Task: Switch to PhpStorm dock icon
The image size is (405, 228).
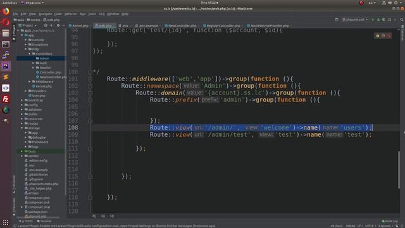Action: pyautogui.click(x=6, y=66)
